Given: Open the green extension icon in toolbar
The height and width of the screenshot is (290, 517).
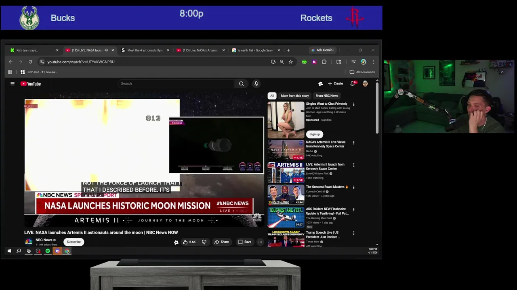Looking at the screenshot, I should (x=304, y=62).
